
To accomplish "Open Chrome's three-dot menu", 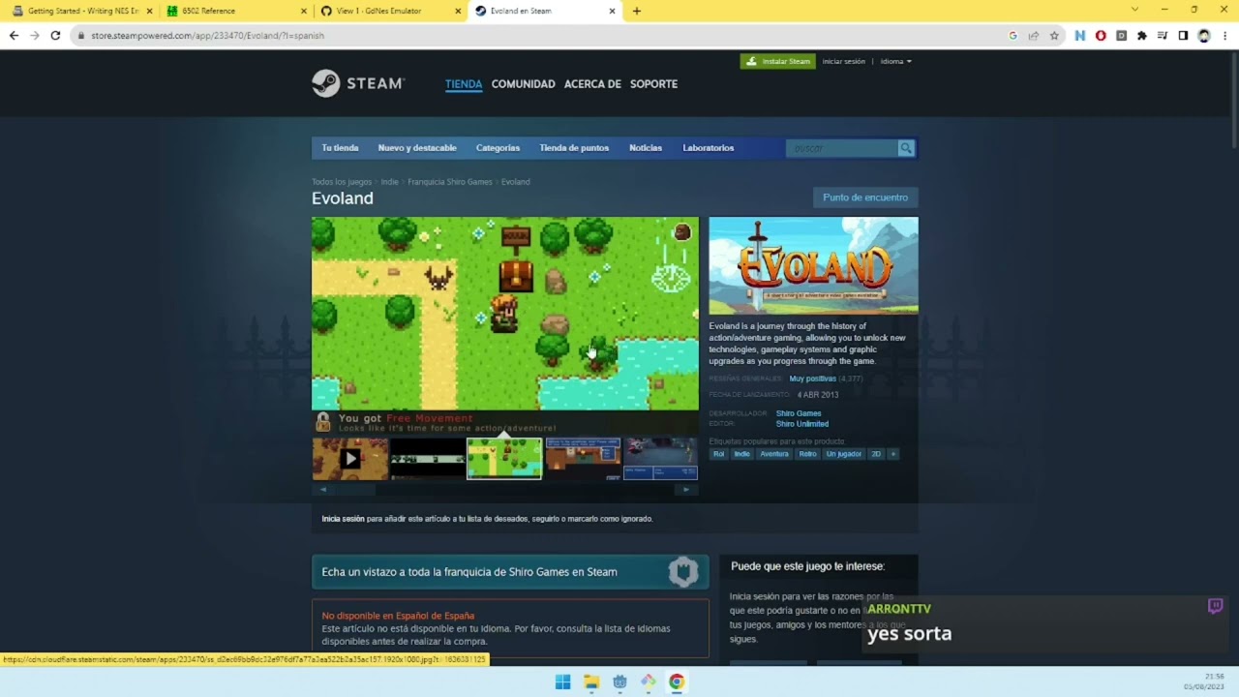I will pos(1225,36).
